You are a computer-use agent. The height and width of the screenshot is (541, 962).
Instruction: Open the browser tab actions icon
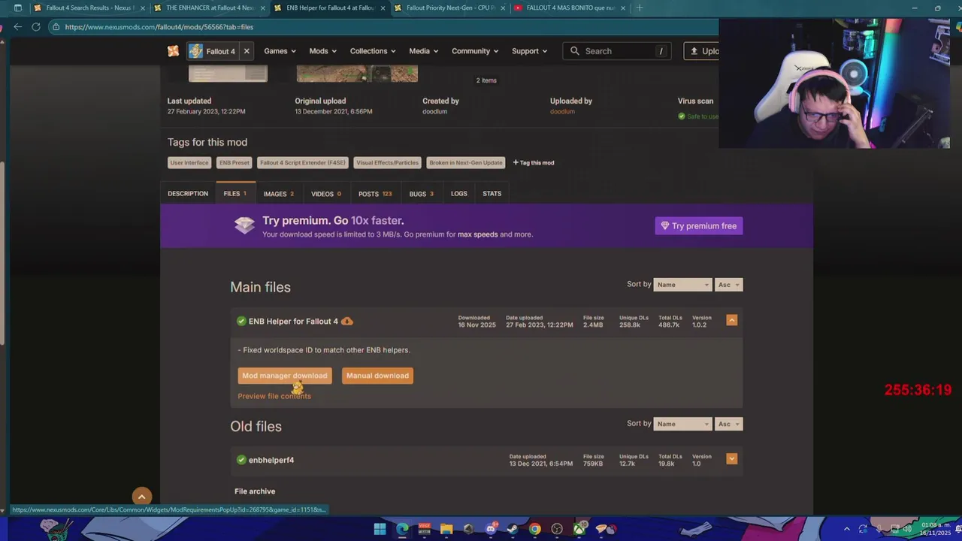tap(18, 8)
